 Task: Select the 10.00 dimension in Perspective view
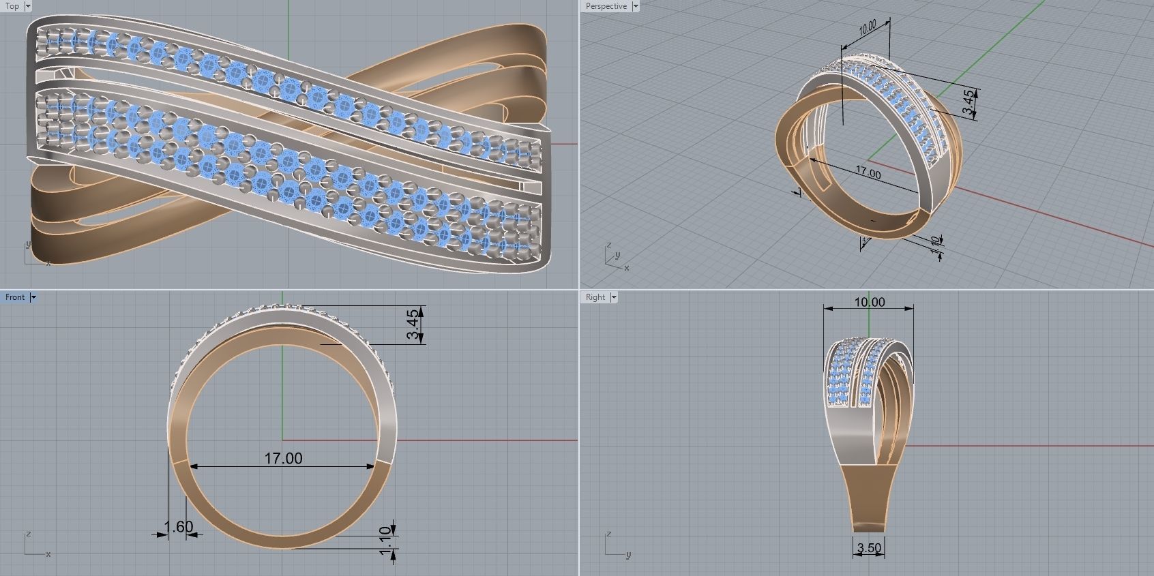click(x=868, y=28)
